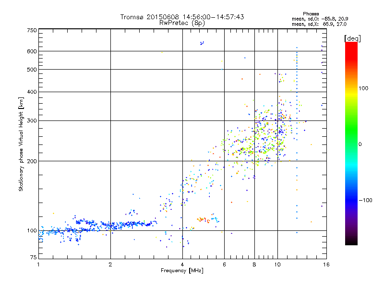
Task: Click the x-axis label 'Frequency [MHz]'
Action: coord(182,271)
